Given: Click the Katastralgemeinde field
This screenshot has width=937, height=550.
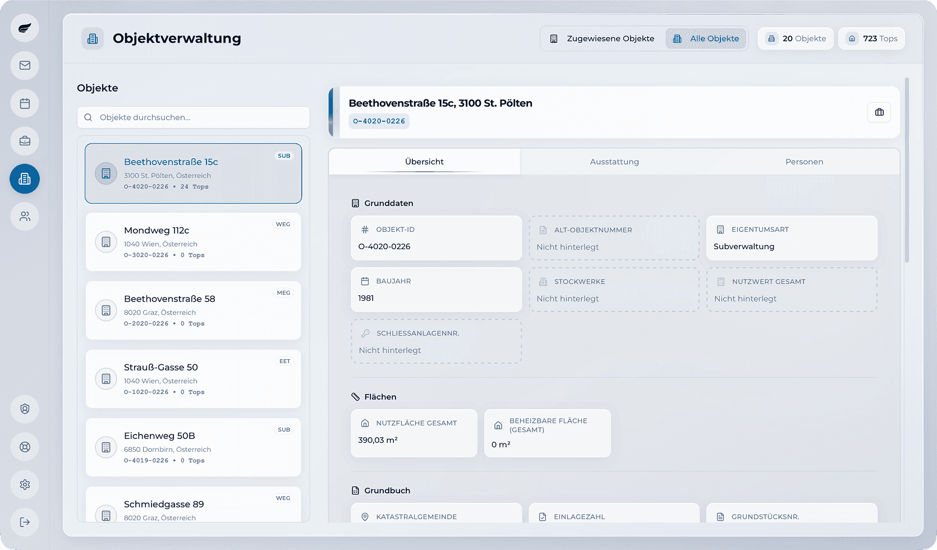Looking at the screenshot, I should [x=437, y=513].
